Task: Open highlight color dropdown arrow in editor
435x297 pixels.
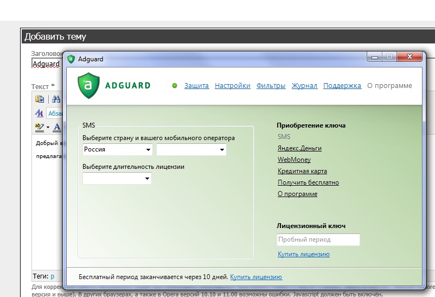Action: [48, 127]
